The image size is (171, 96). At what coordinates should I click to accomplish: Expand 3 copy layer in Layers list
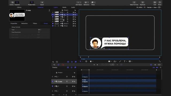click(x=61, y=15)
